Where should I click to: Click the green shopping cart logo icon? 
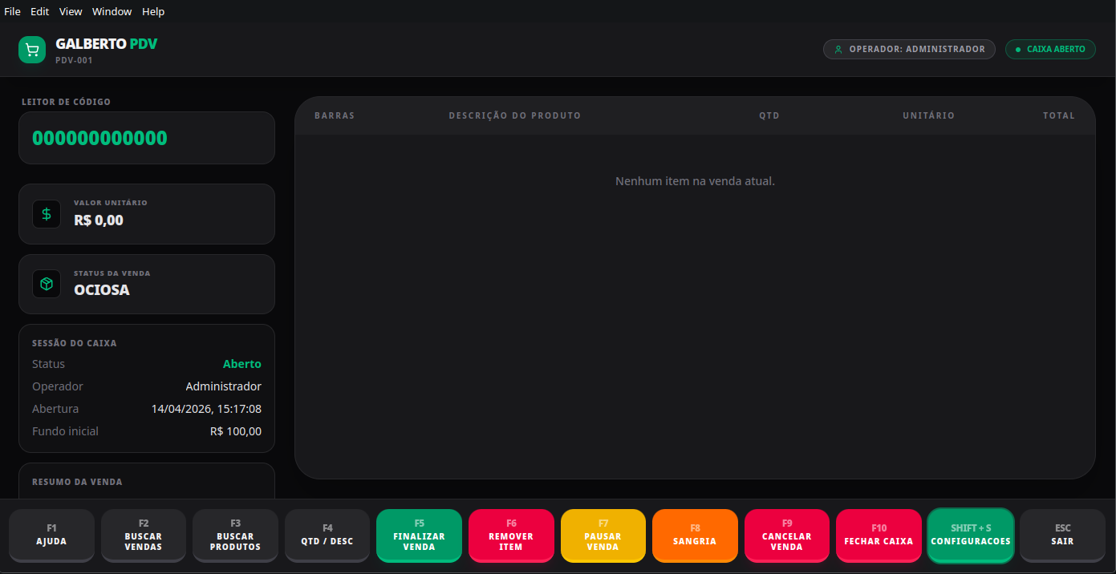pos(32,50)
